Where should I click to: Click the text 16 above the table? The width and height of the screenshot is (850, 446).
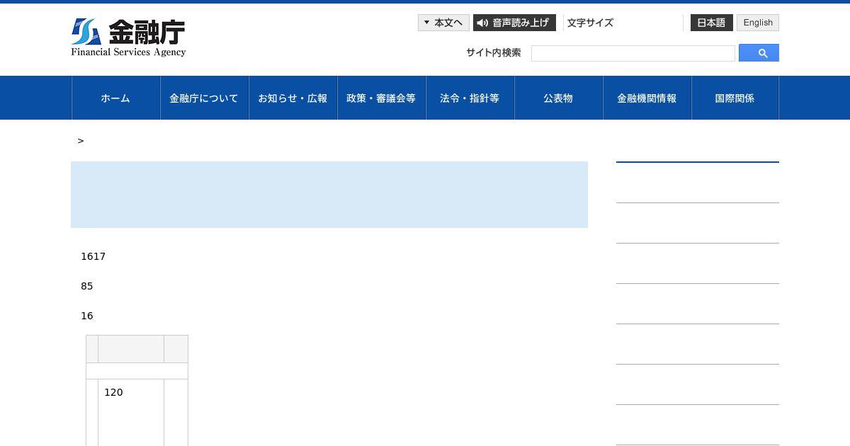pyautogui.click(x=87, y=316)
